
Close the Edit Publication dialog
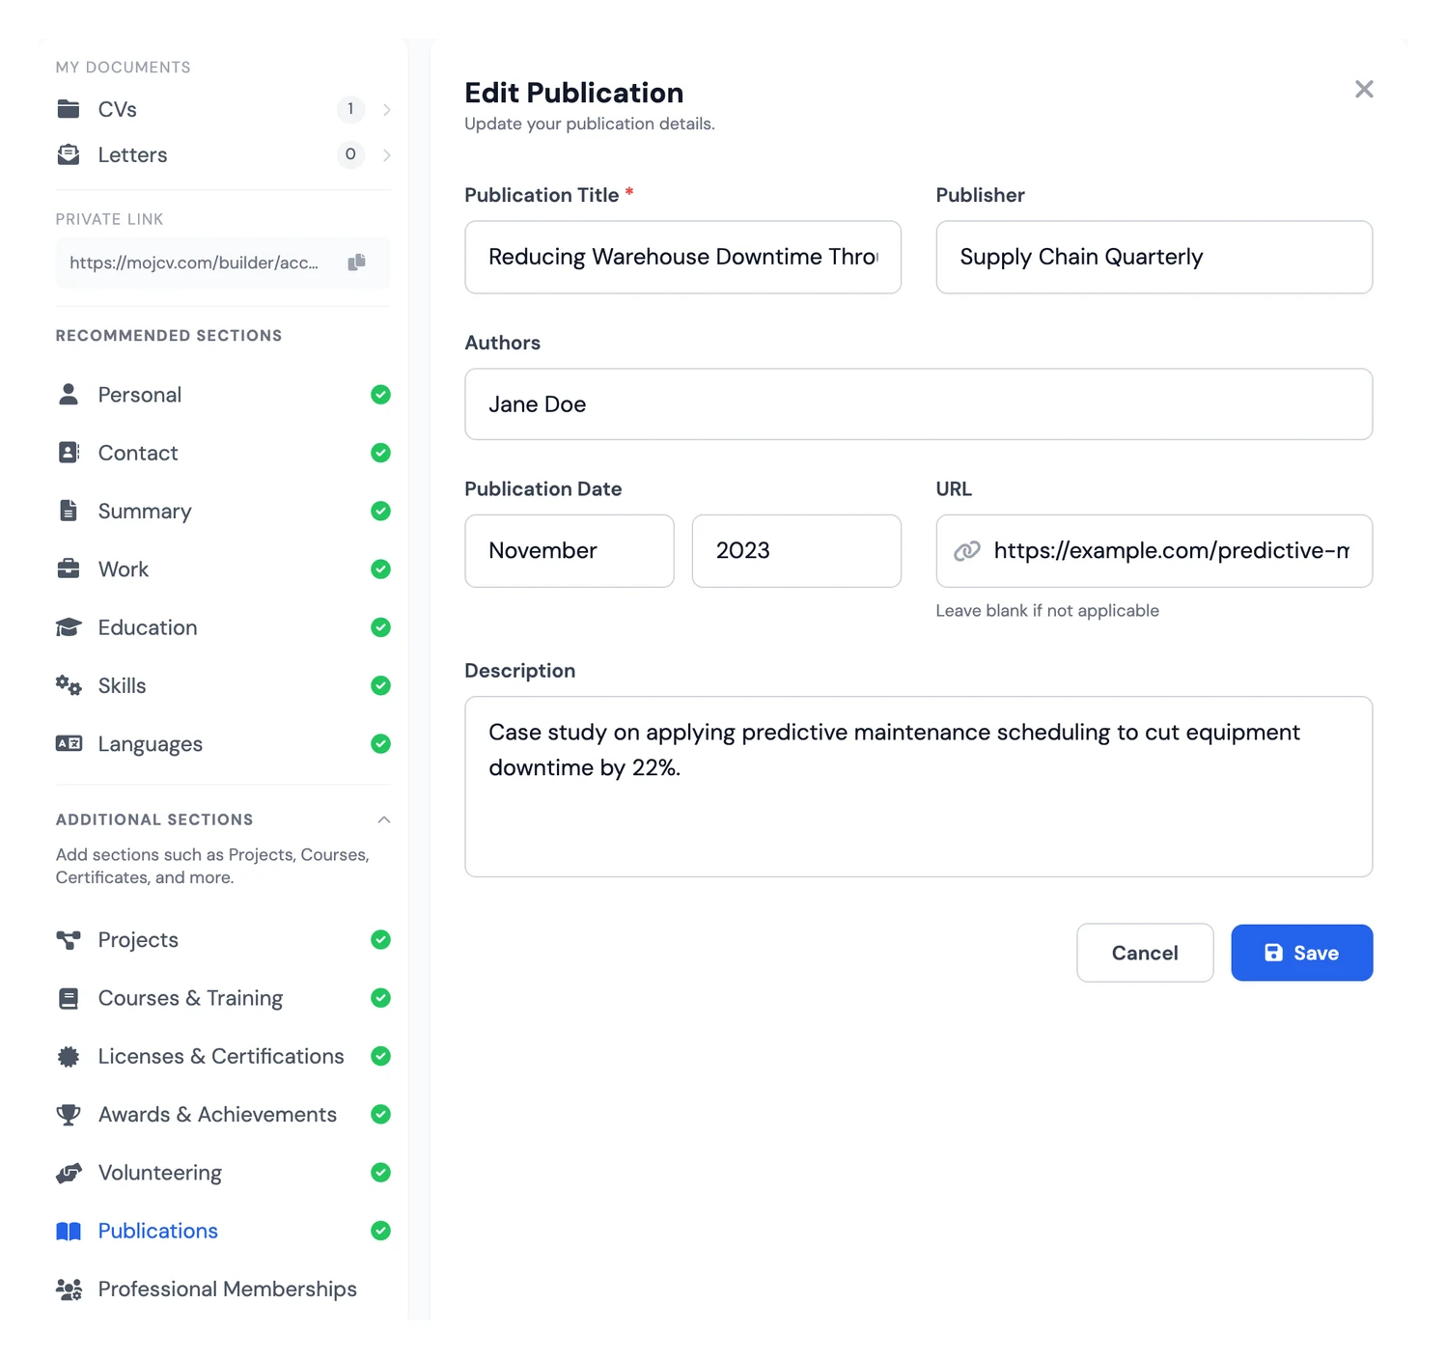[1364, 89]
